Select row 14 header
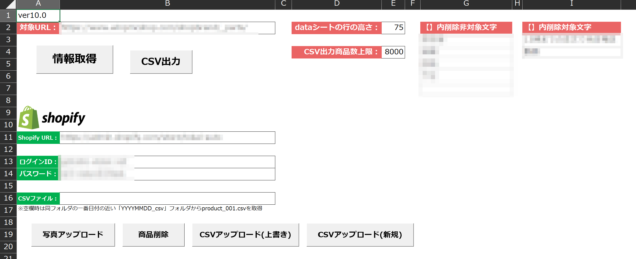 (8, 174)
